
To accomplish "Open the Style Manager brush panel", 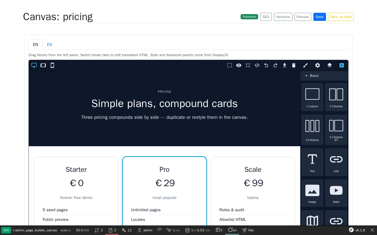I will point(306,65).
